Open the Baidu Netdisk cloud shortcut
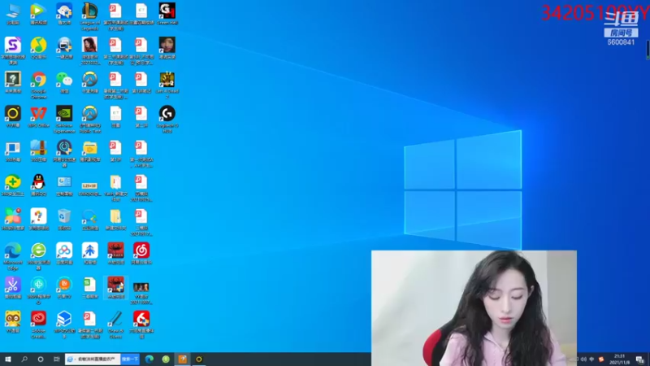650x366 pixels. point(64,254)
